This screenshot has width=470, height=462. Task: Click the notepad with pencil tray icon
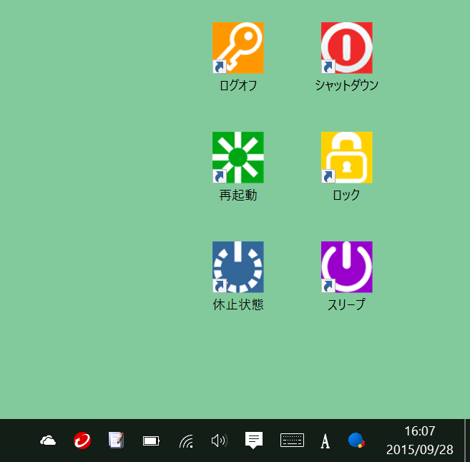tap(117, 441)
